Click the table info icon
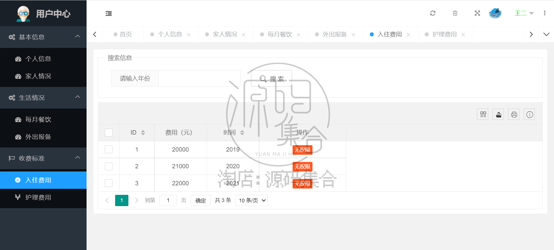 [529, 114]
